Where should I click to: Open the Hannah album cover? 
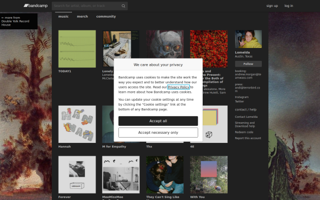click(77, 124)
